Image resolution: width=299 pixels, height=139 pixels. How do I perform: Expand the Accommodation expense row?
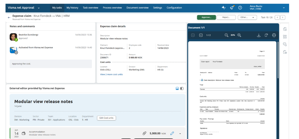[180, 134]
